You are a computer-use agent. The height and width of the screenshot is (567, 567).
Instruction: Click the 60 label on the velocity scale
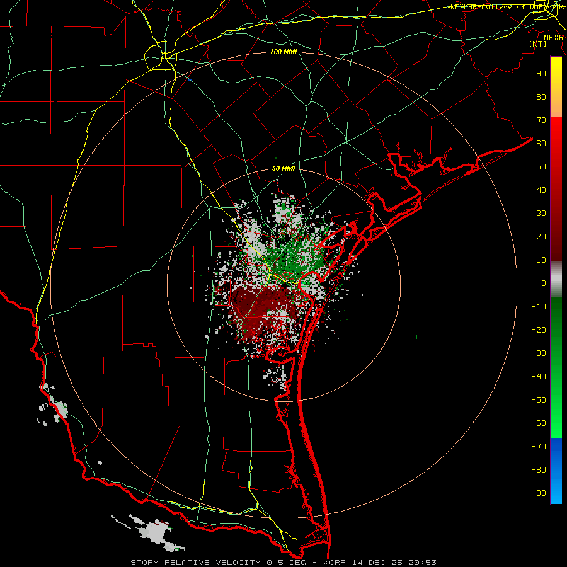[541, 143]
